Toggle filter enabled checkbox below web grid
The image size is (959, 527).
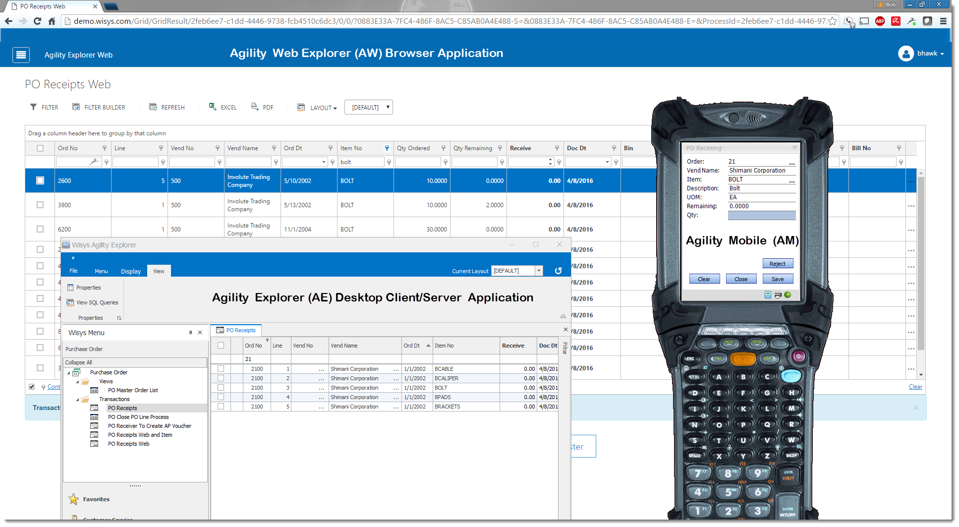pyautogui.click(x=32, y=387)
